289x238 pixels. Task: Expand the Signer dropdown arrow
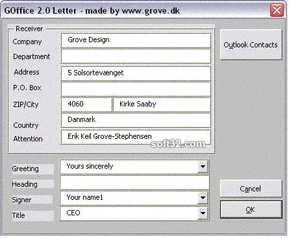203,198
